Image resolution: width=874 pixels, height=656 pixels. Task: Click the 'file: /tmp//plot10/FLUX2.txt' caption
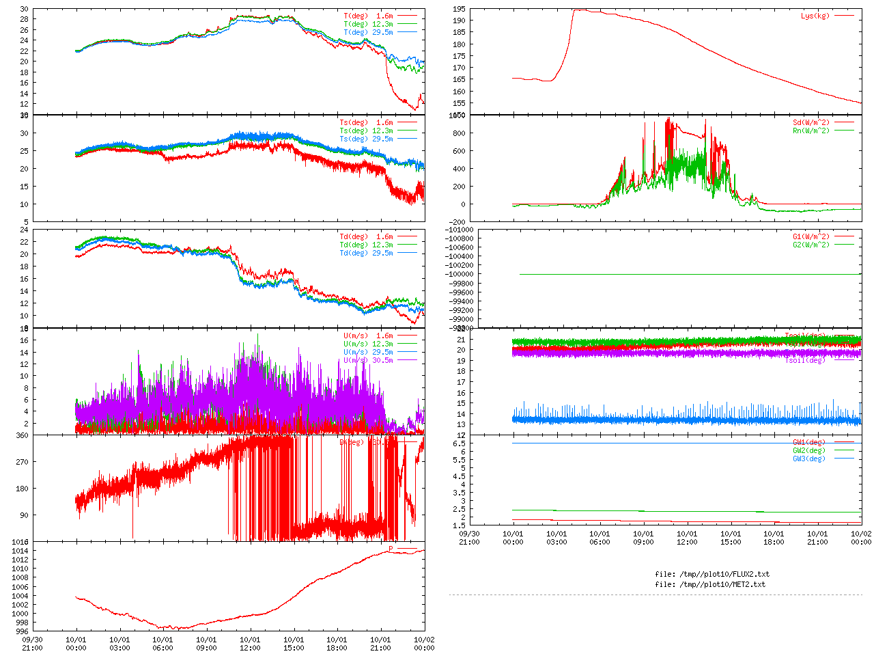(x=712, y=575)
